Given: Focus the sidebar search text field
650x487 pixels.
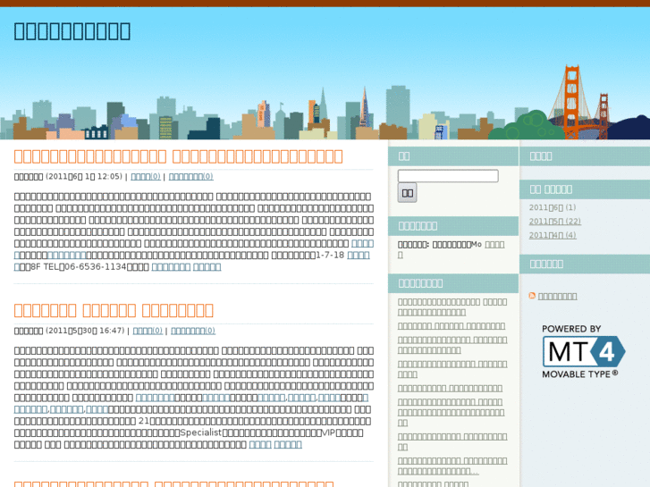Looking at the screenshot, I should (447, 176).
